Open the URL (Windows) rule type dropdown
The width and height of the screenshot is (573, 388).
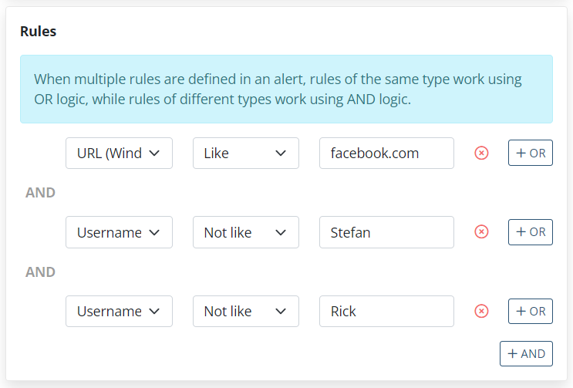pyautogui.click(x=119, y=154)
